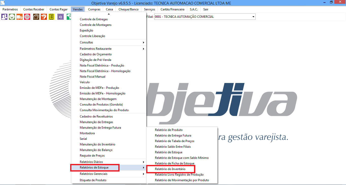The height and width of the screenshot is (185, 346).
Task: Open the Parâmetros menu
Action: (x=10, y=9)
